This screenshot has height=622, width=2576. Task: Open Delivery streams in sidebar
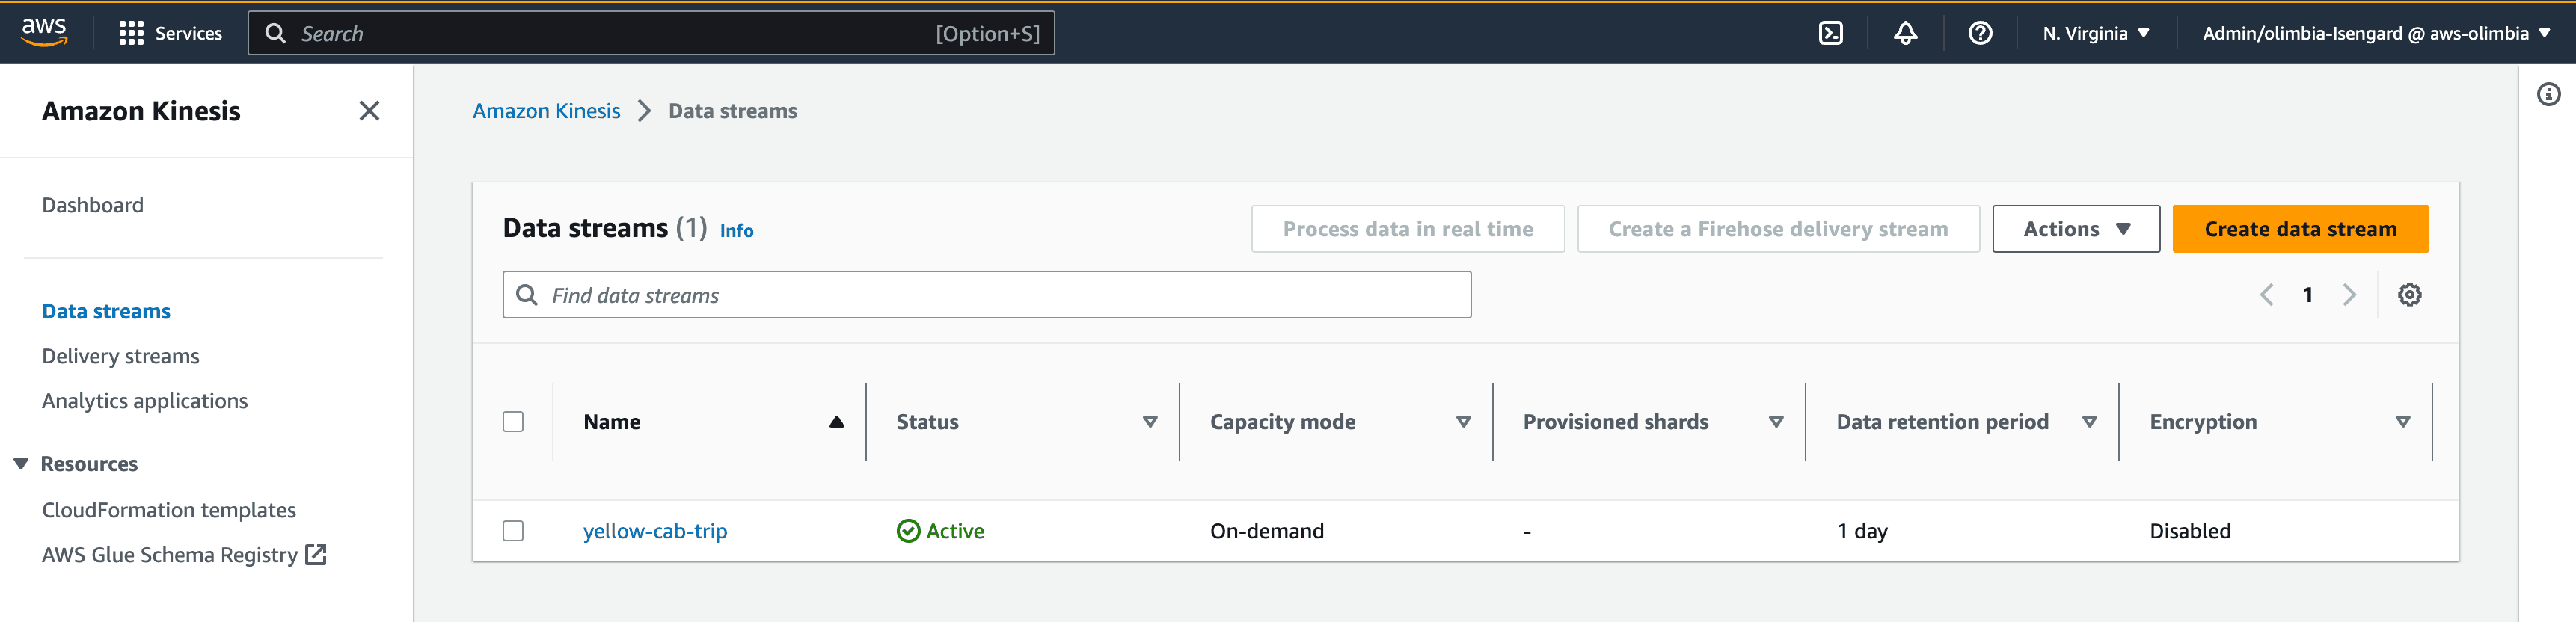[x=121, y=356]
